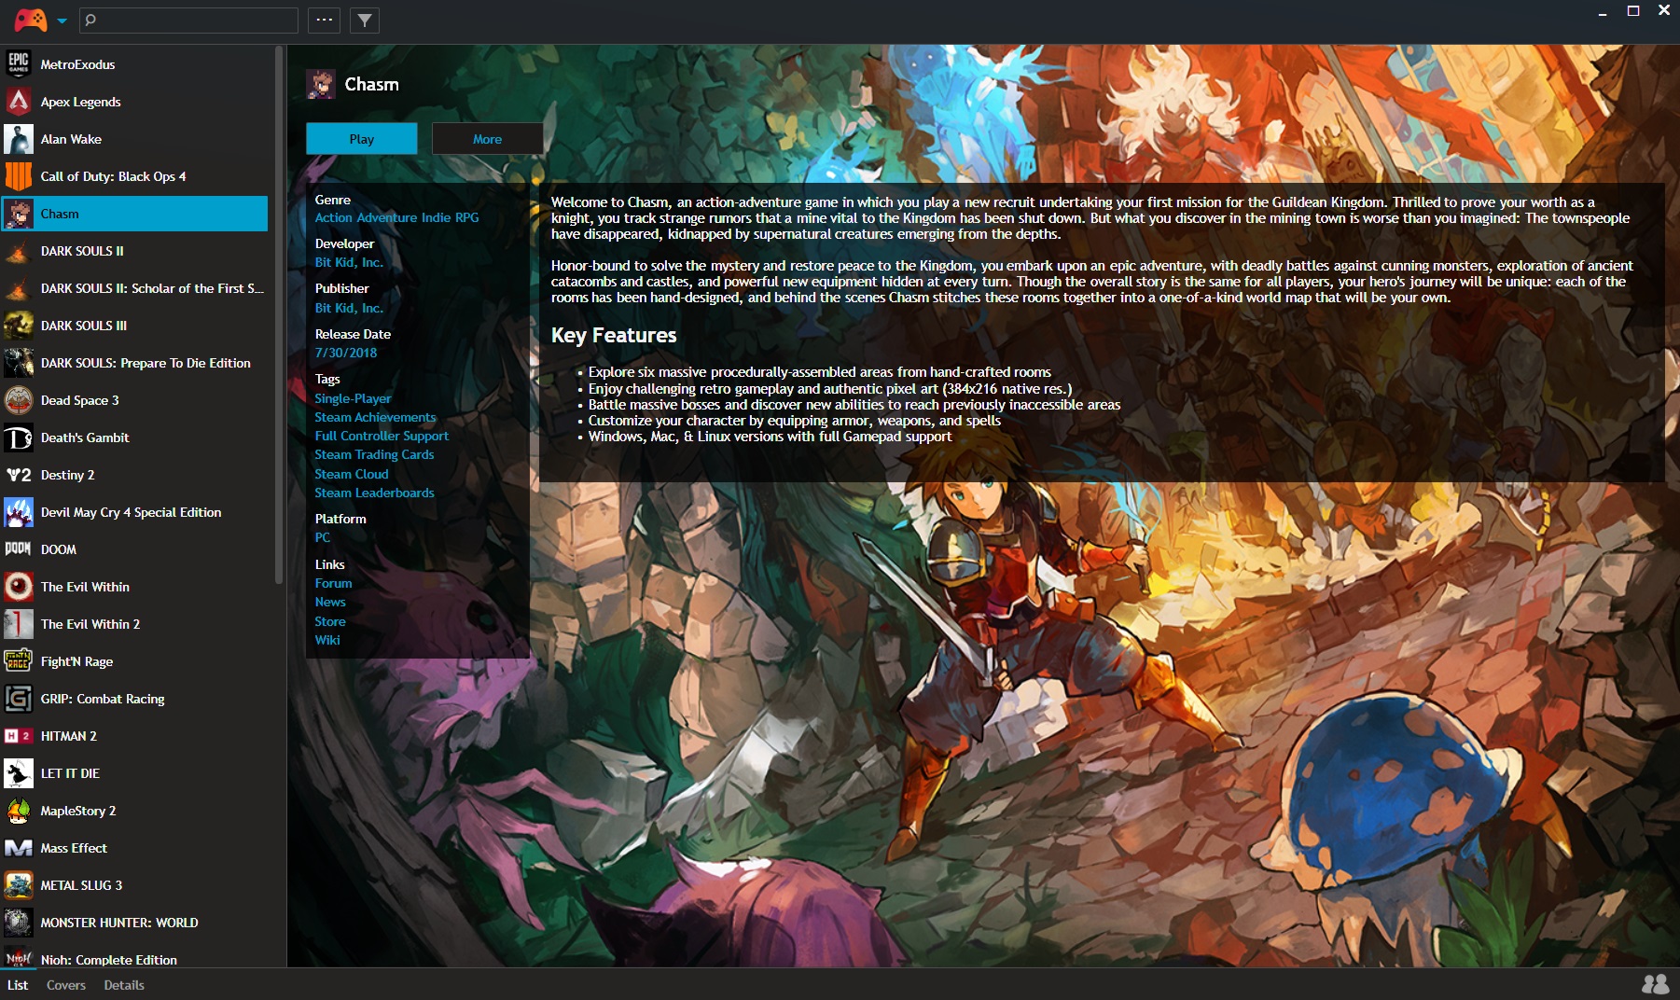Click the Dead Space 3 game icon
Screen dimensions: 1680x1000
click(19, 400)
